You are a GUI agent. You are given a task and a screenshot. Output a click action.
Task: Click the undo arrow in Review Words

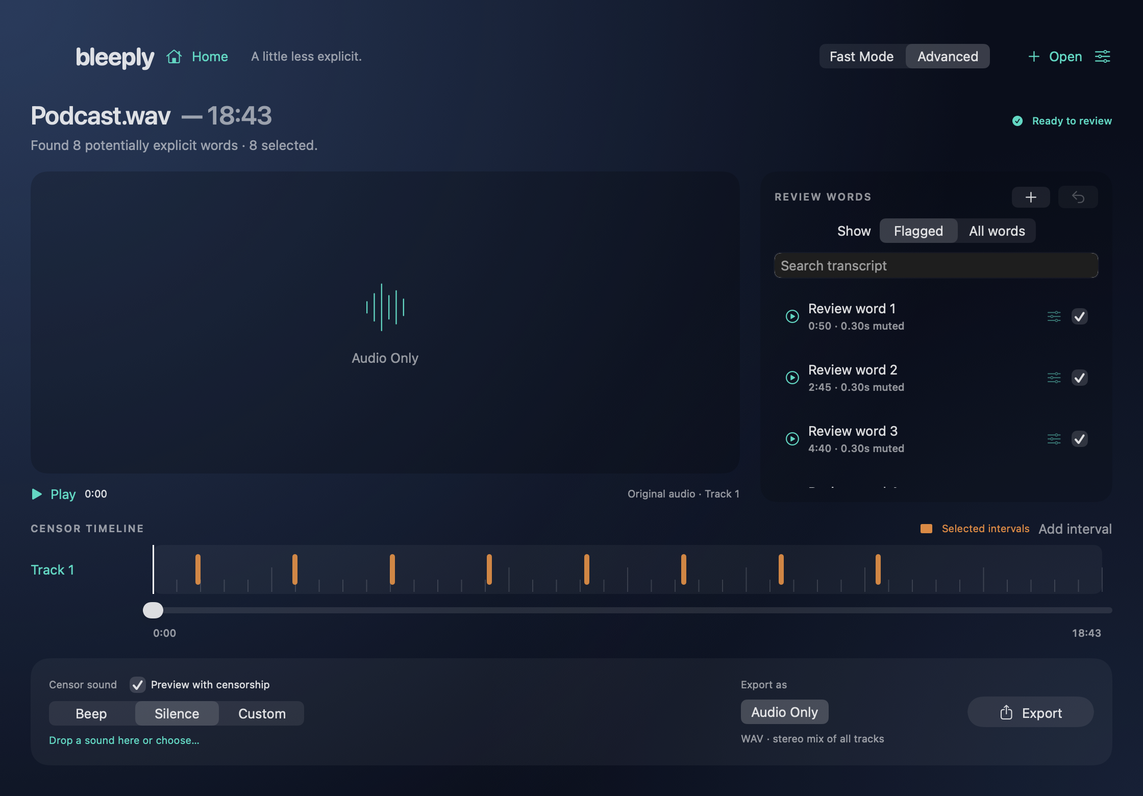(x=1078, y=197)
